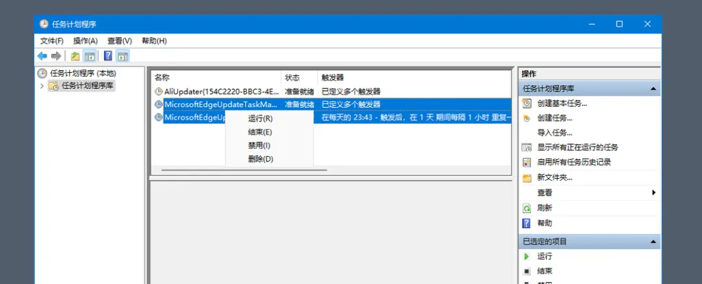The width and height of the screenshot is (702, 284).
Task: Click the green 刷新 refresh icon
Action: click(527, 208)
